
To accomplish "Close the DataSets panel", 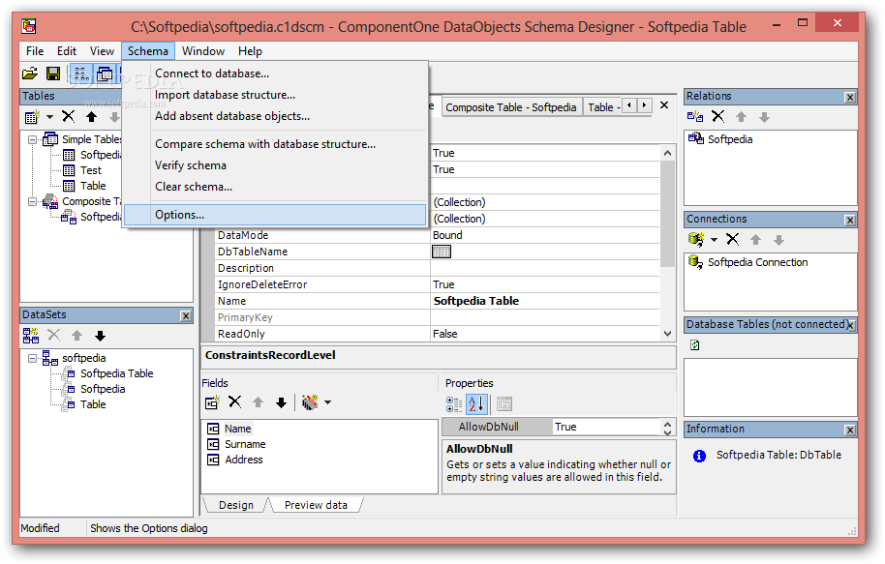I will click(186, 315).
